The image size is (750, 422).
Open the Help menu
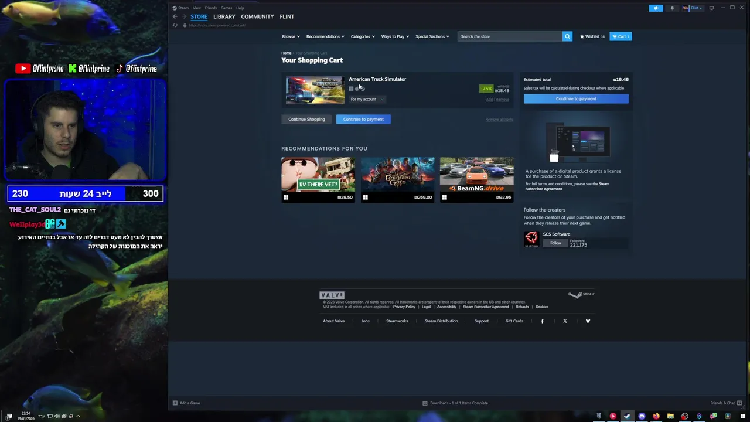coord(240,8)
